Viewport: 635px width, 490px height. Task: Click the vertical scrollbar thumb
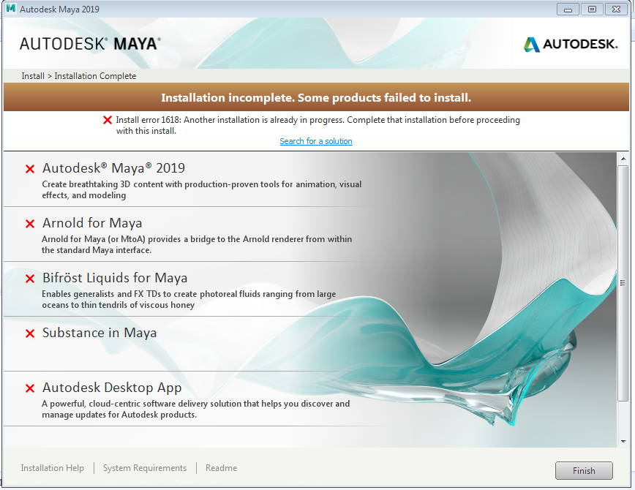[623, 282]
